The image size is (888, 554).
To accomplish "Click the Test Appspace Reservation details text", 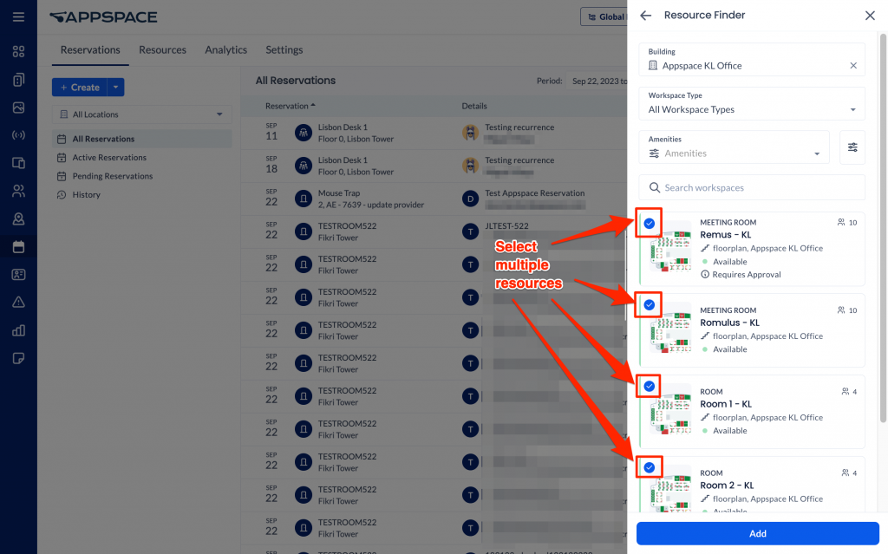I will point(534,193).
